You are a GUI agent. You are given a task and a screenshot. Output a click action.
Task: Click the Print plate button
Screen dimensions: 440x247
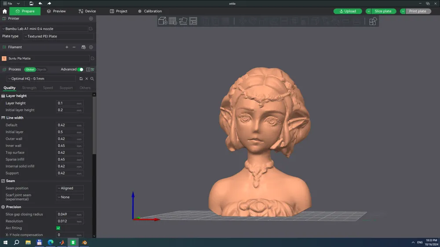point(418,11)
